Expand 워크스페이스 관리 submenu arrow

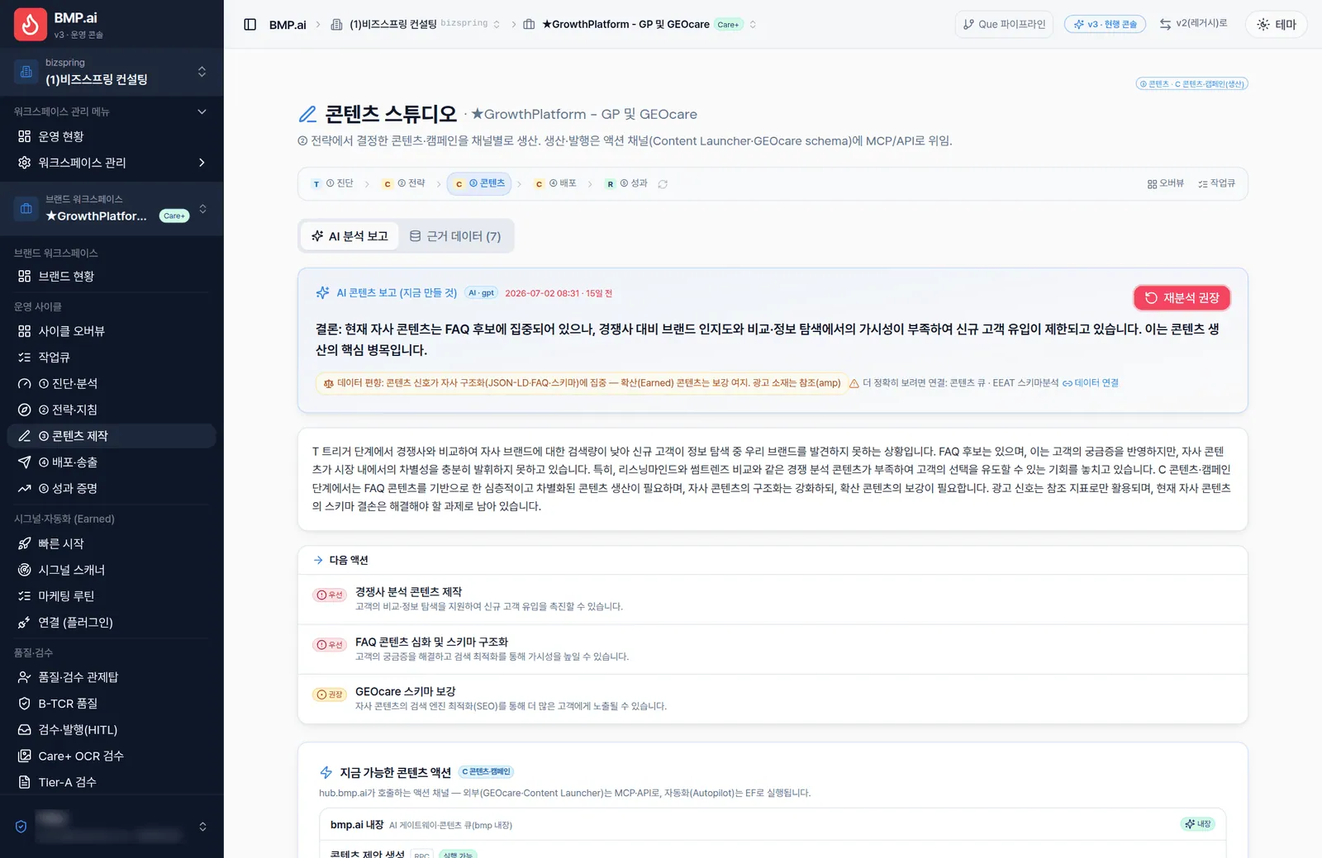(x=202, y=163)
